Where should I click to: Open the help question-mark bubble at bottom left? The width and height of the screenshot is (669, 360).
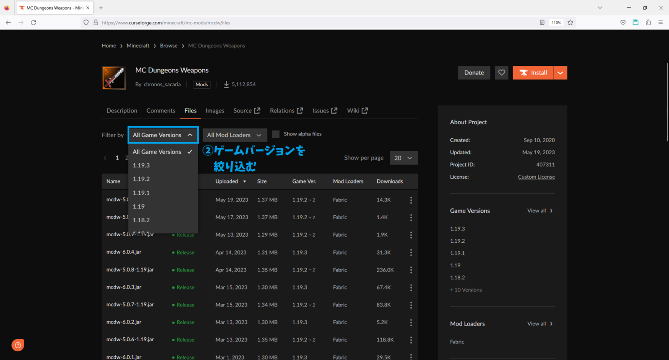tap(17, 345)
